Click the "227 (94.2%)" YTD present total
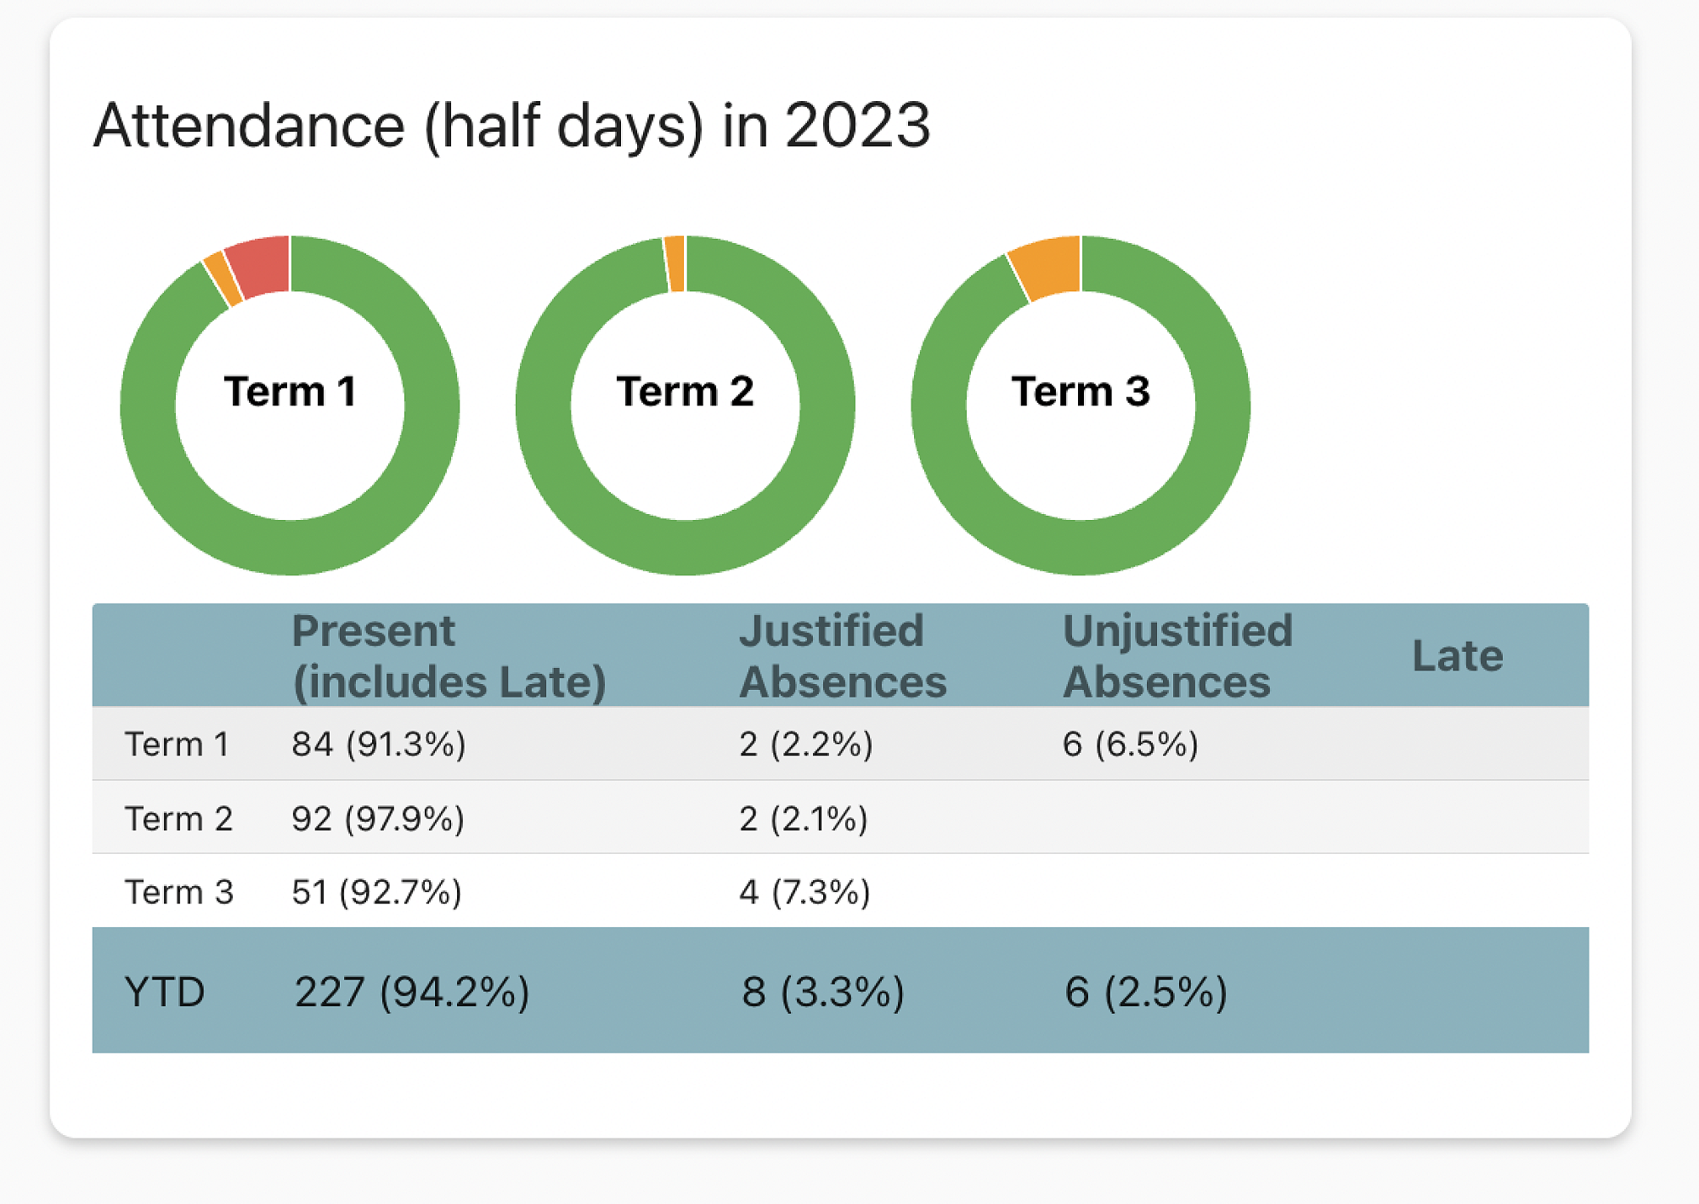Screen dimensions: 1699x1204 coord(412,992)
